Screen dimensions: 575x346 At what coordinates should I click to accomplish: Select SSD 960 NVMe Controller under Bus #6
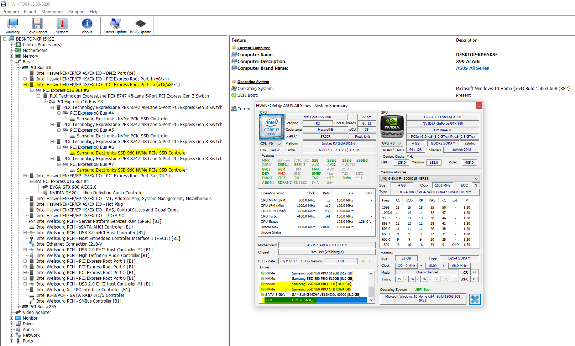[x=132, y=153]
